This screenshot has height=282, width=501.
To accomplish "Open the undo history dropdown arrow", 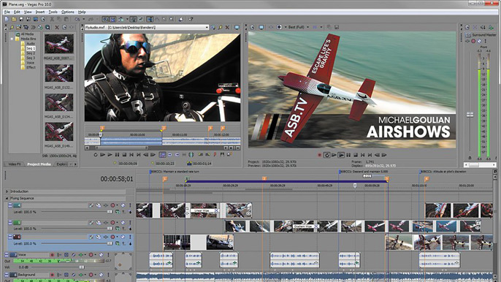I will [x=84, y=19].
